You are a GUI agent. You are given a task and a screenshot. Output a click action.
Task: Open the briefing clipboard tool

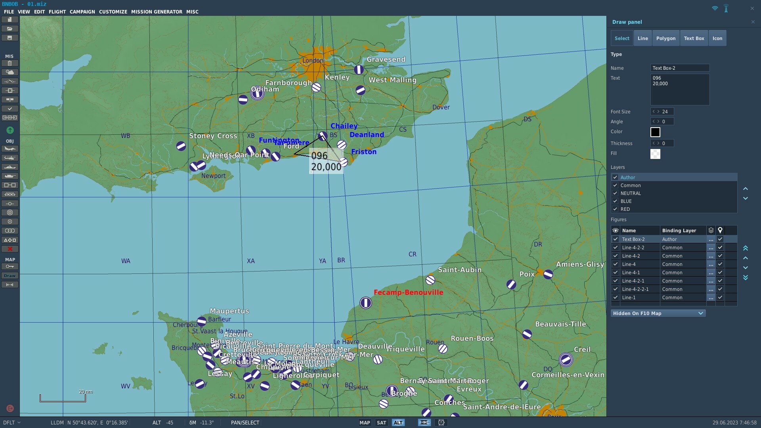(10, 63)
